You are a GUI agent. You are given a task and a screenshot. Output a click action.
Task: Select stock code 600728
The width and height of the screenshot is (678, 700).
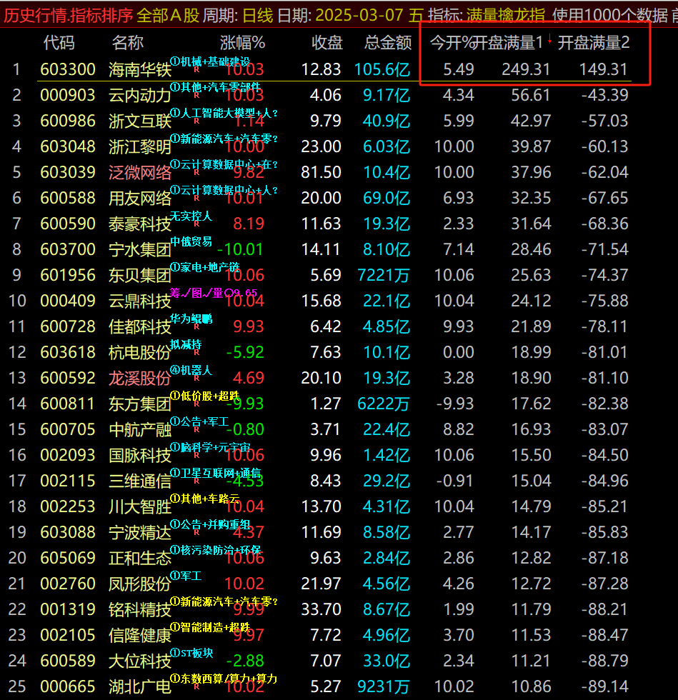[x=68, y=327]
